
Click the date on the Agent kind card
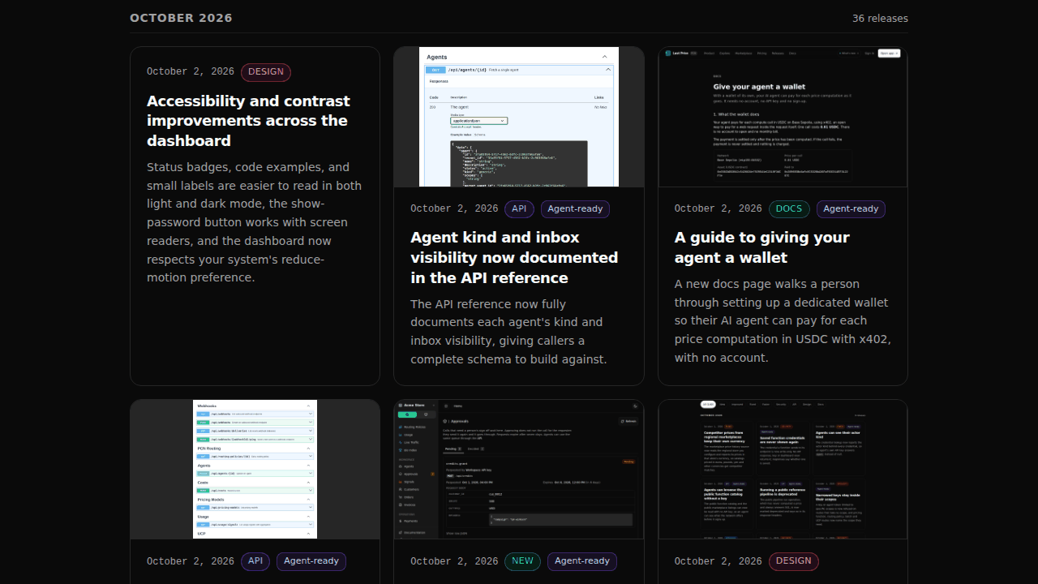coord(454,208)
